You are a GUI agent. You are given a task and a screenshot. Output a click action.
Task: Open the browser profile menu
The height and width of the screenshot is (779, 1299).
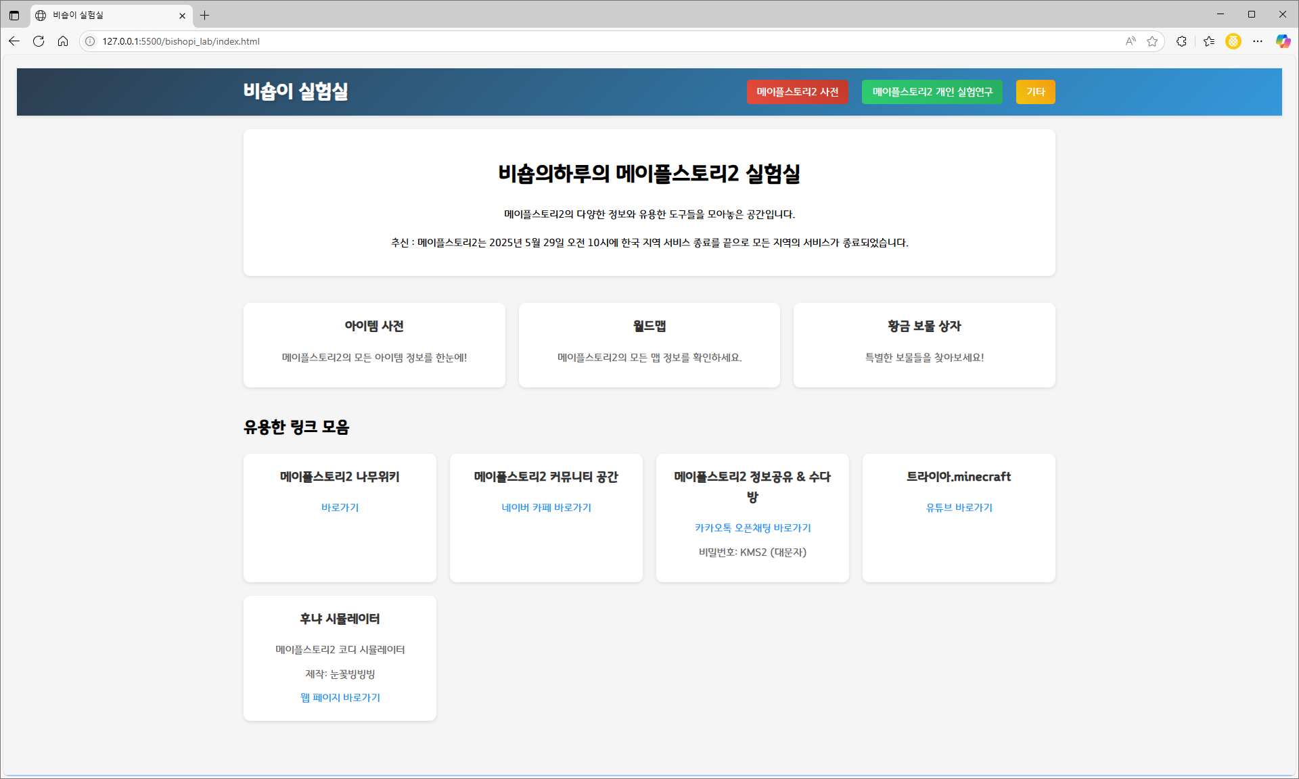point(1233,41)
